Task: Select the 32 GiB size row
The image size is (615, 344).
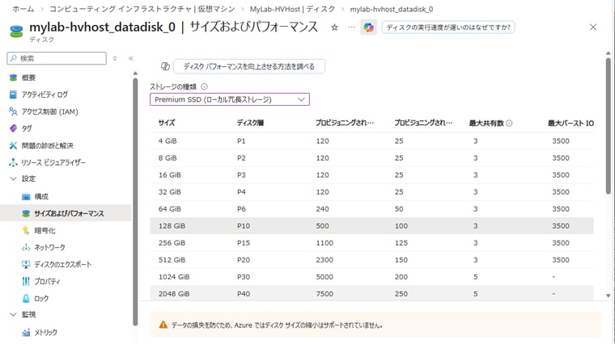Action: (371, 191)
